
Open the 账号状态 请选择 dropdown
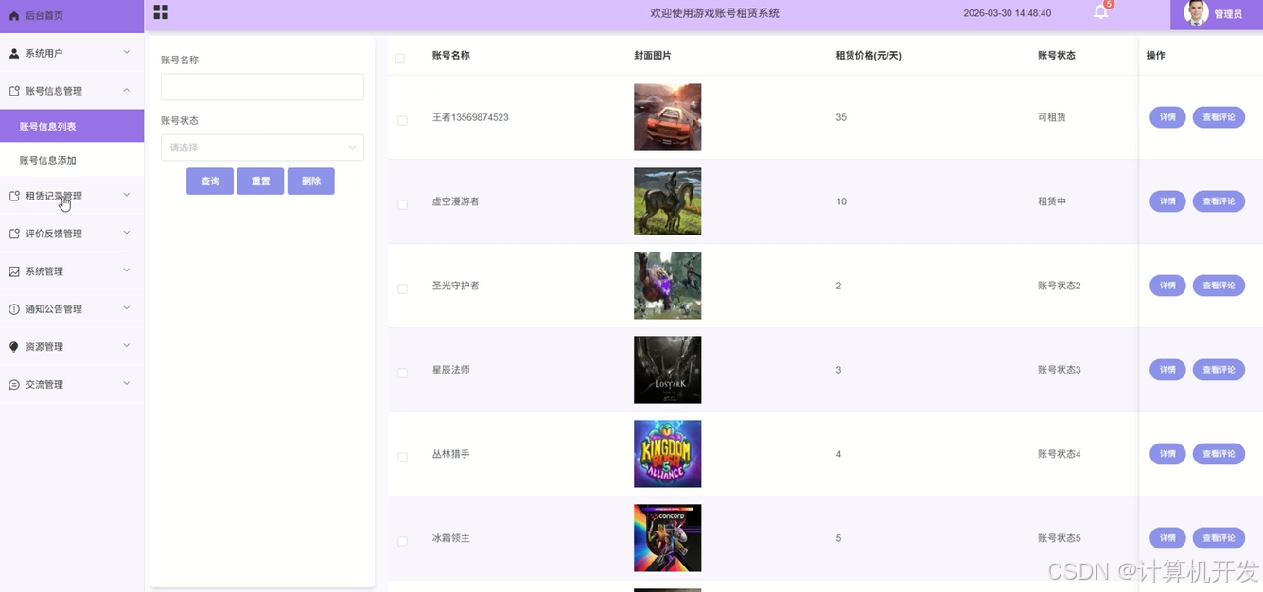262,148
